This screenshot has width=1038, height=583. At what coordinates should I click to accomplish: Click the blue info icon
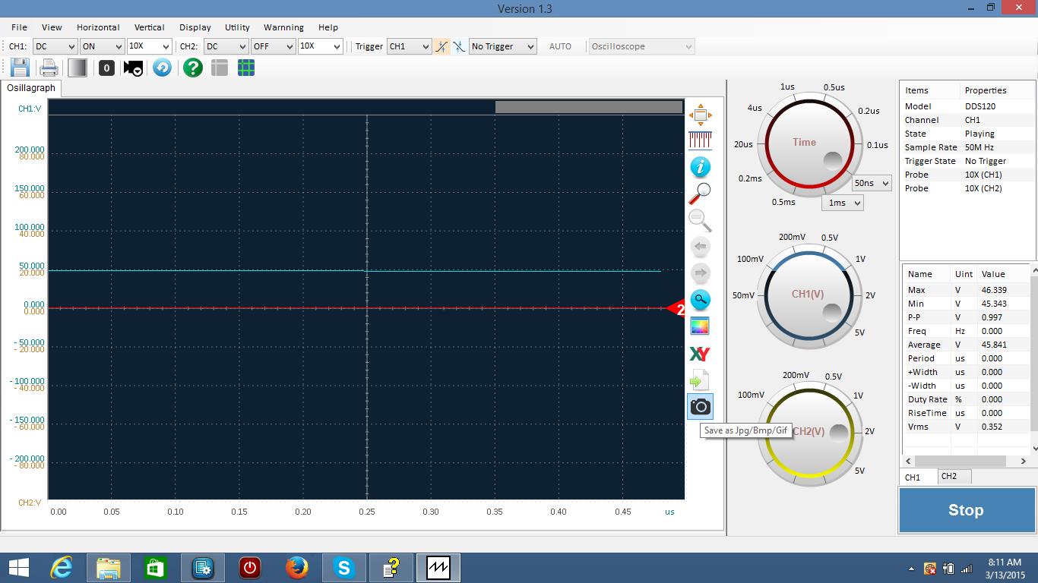click(699, 167)
